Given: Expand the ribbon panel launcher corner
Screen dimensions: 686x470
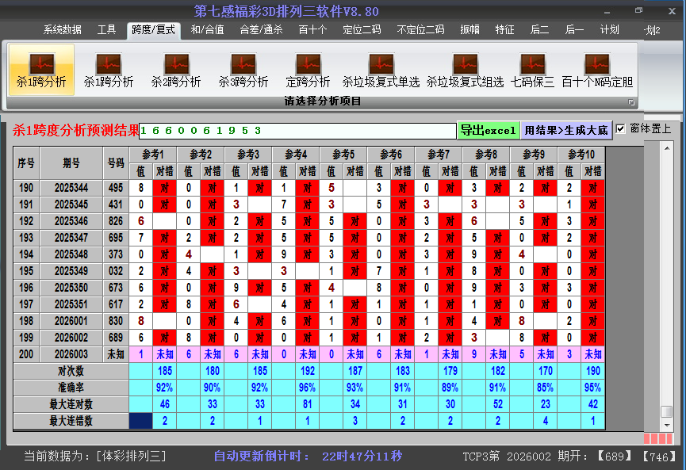Looking at the screenshot, I should pyautogui.click(x=632, y=102).
